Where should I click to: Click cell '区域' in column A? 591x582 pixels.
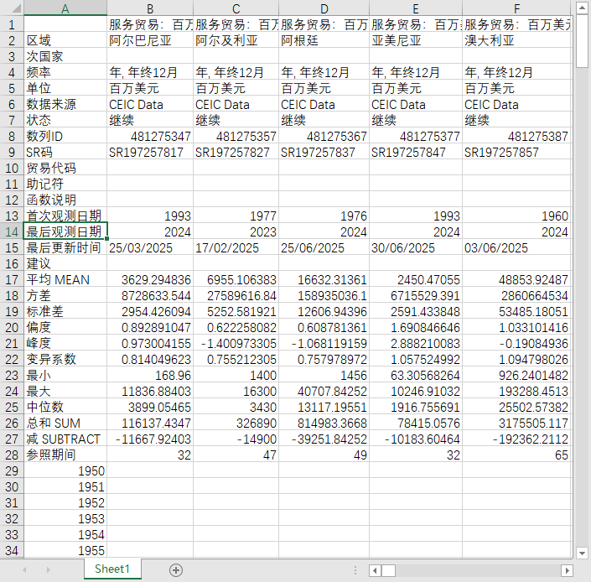[x=65, y=40]
